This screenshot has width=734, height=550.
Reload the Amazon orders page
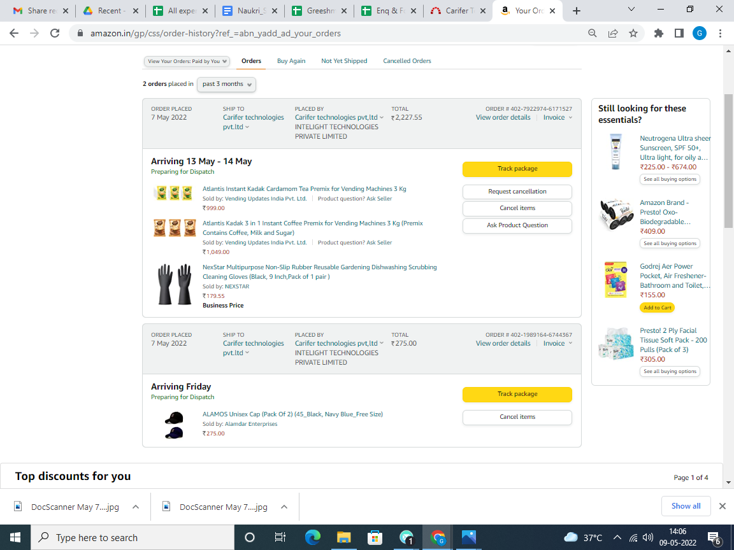55,33
